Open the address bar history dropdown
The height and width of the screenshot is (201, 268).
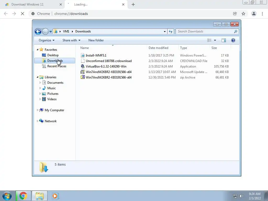click(x=165, y=31)
